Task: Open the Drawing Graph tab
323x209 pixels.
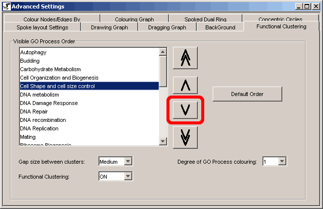Action: tap(109, 27)
